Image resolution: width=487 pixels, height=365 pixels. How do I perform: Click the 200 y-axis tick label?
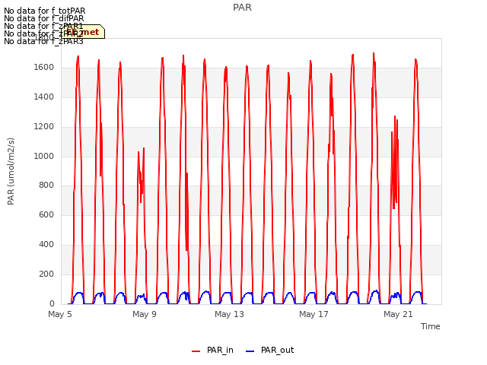tap(46, 274)
